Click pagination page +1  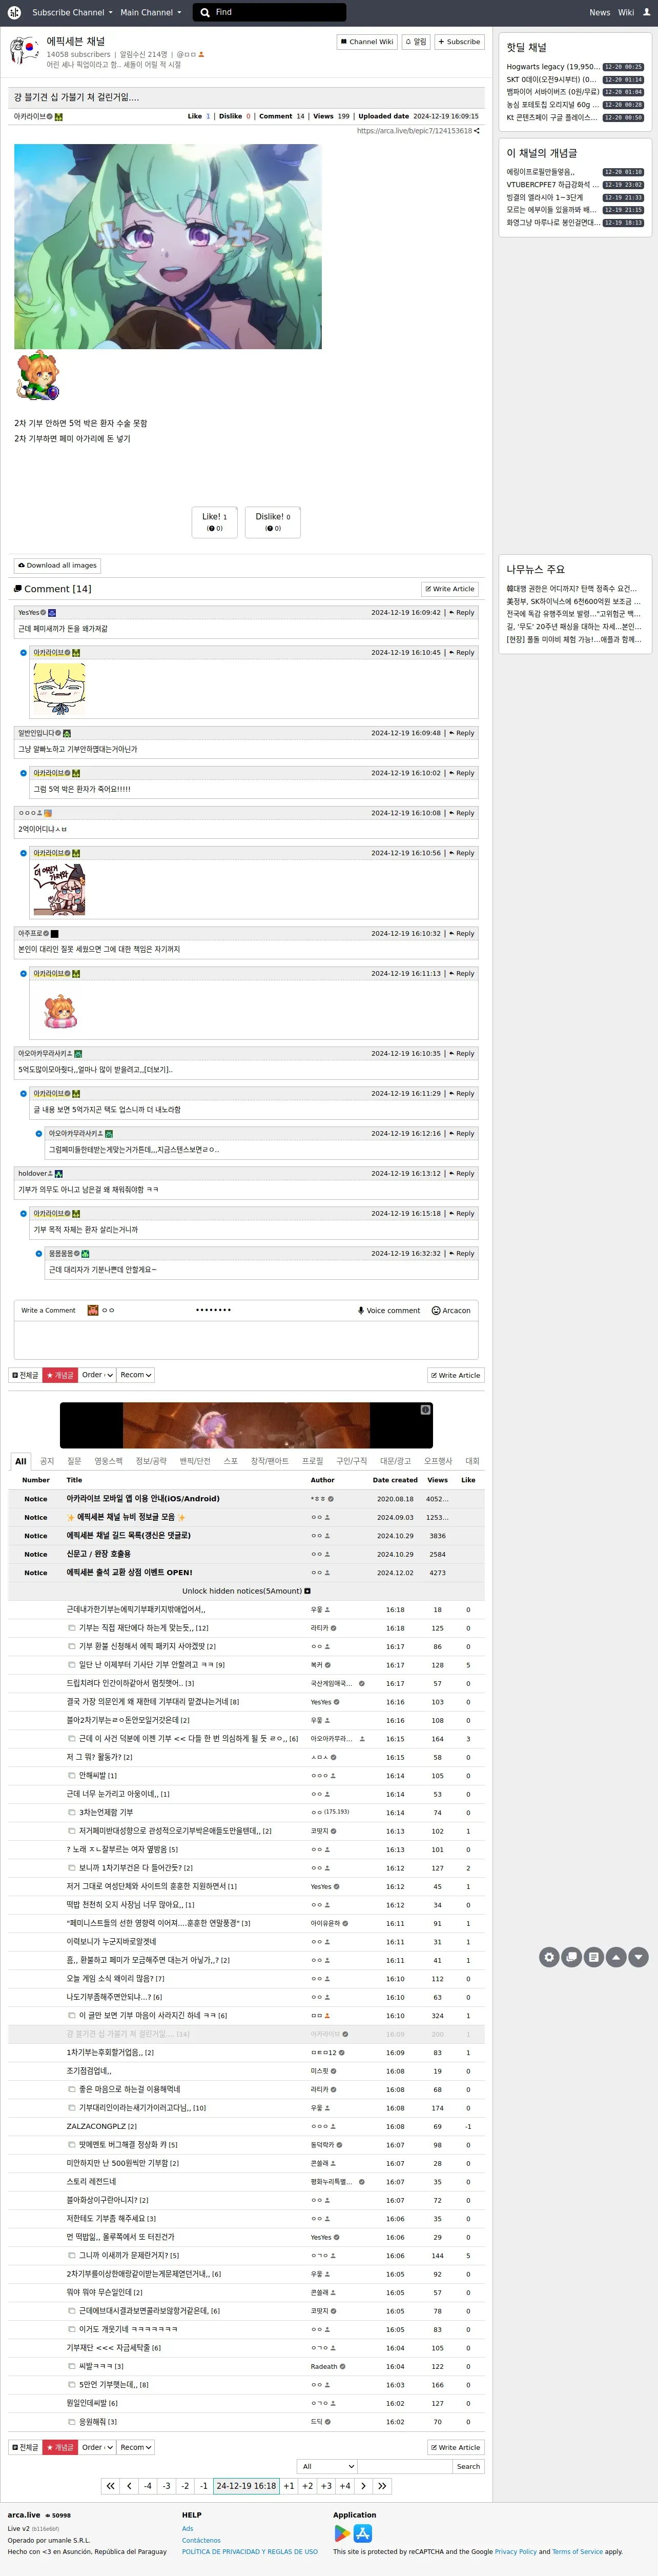pos(288,2486)
